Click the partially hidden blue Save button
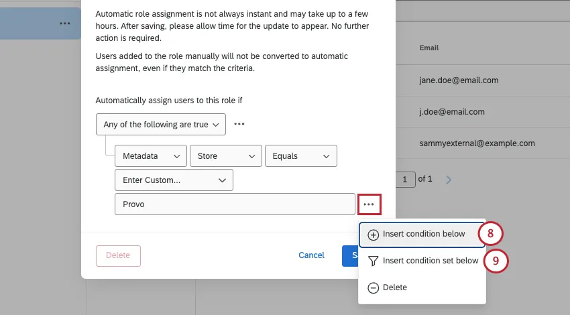570x315 pixels. point(351,256)
